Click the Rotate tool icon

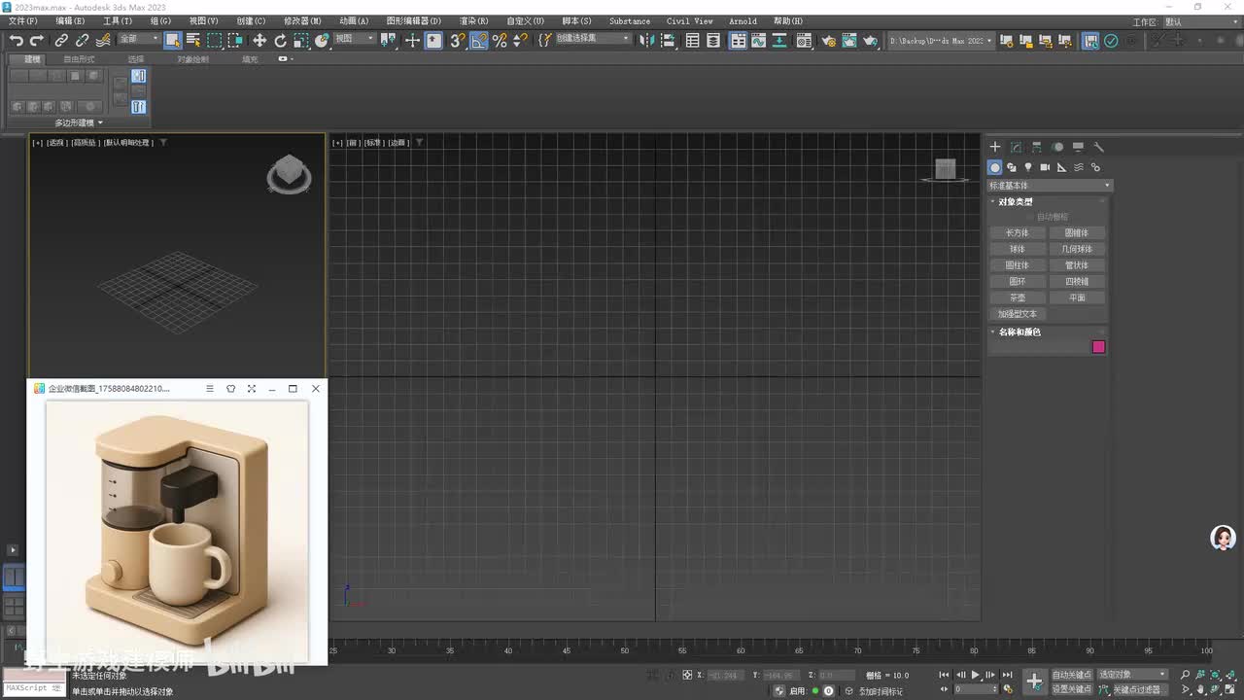[281, 41]
